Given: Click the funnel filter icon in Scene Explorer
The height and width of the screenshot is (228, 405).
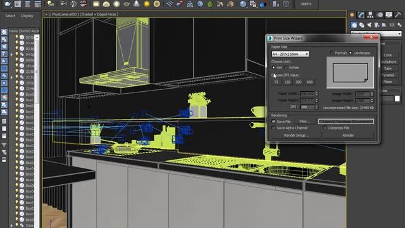Looking at the screenshot, I should [x=4, y=145].
